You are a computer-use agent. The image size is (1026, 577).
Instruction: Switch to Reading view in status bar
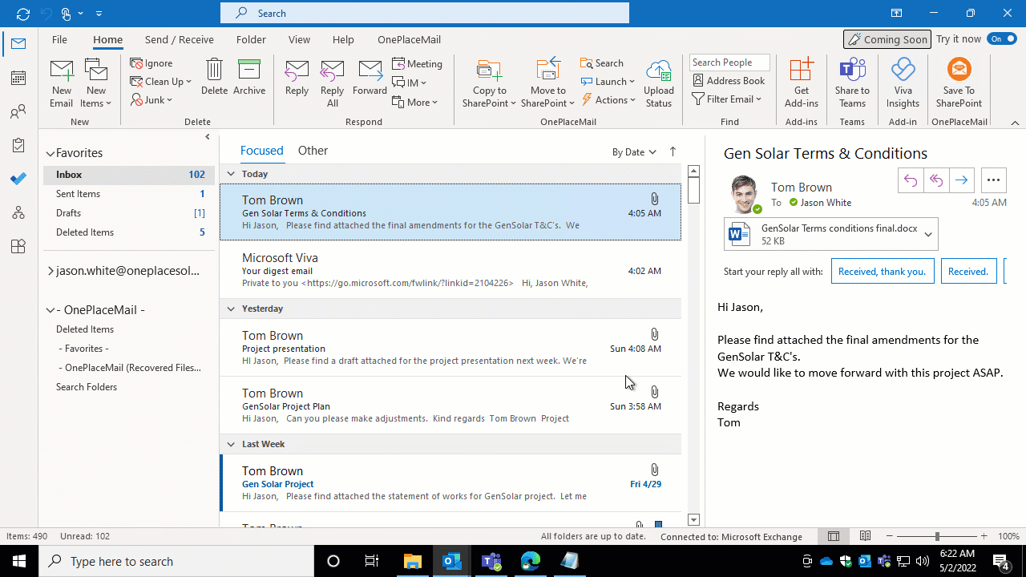point(866,536)
